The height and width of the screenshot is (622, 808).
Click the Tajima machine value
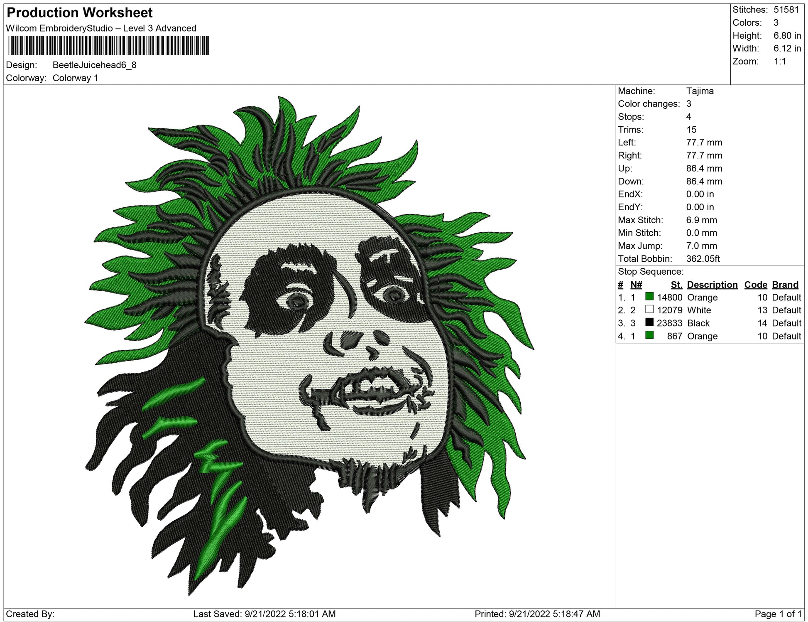coord(700,91)
